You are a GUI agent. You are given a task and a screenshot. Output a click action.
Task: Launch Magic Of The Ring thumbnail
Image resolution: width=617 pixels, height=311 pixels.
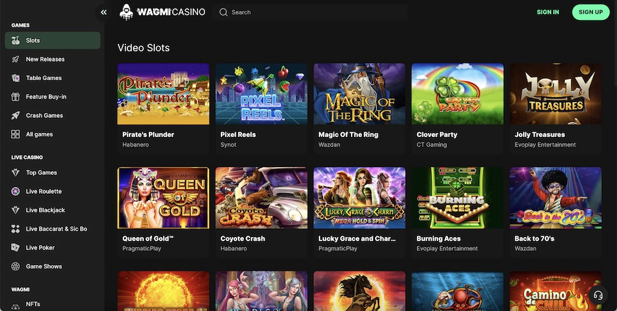point(359,94)
